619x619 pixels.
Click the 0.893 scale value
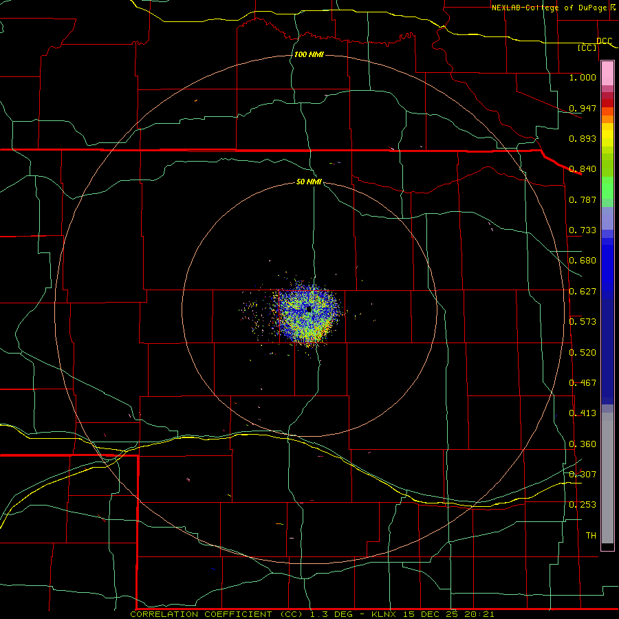(583, 138)
